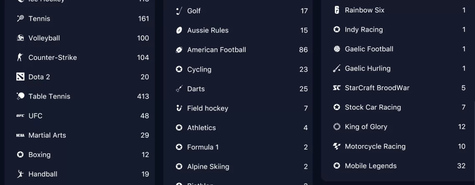Click the Golf club icon

coord(179,11)
